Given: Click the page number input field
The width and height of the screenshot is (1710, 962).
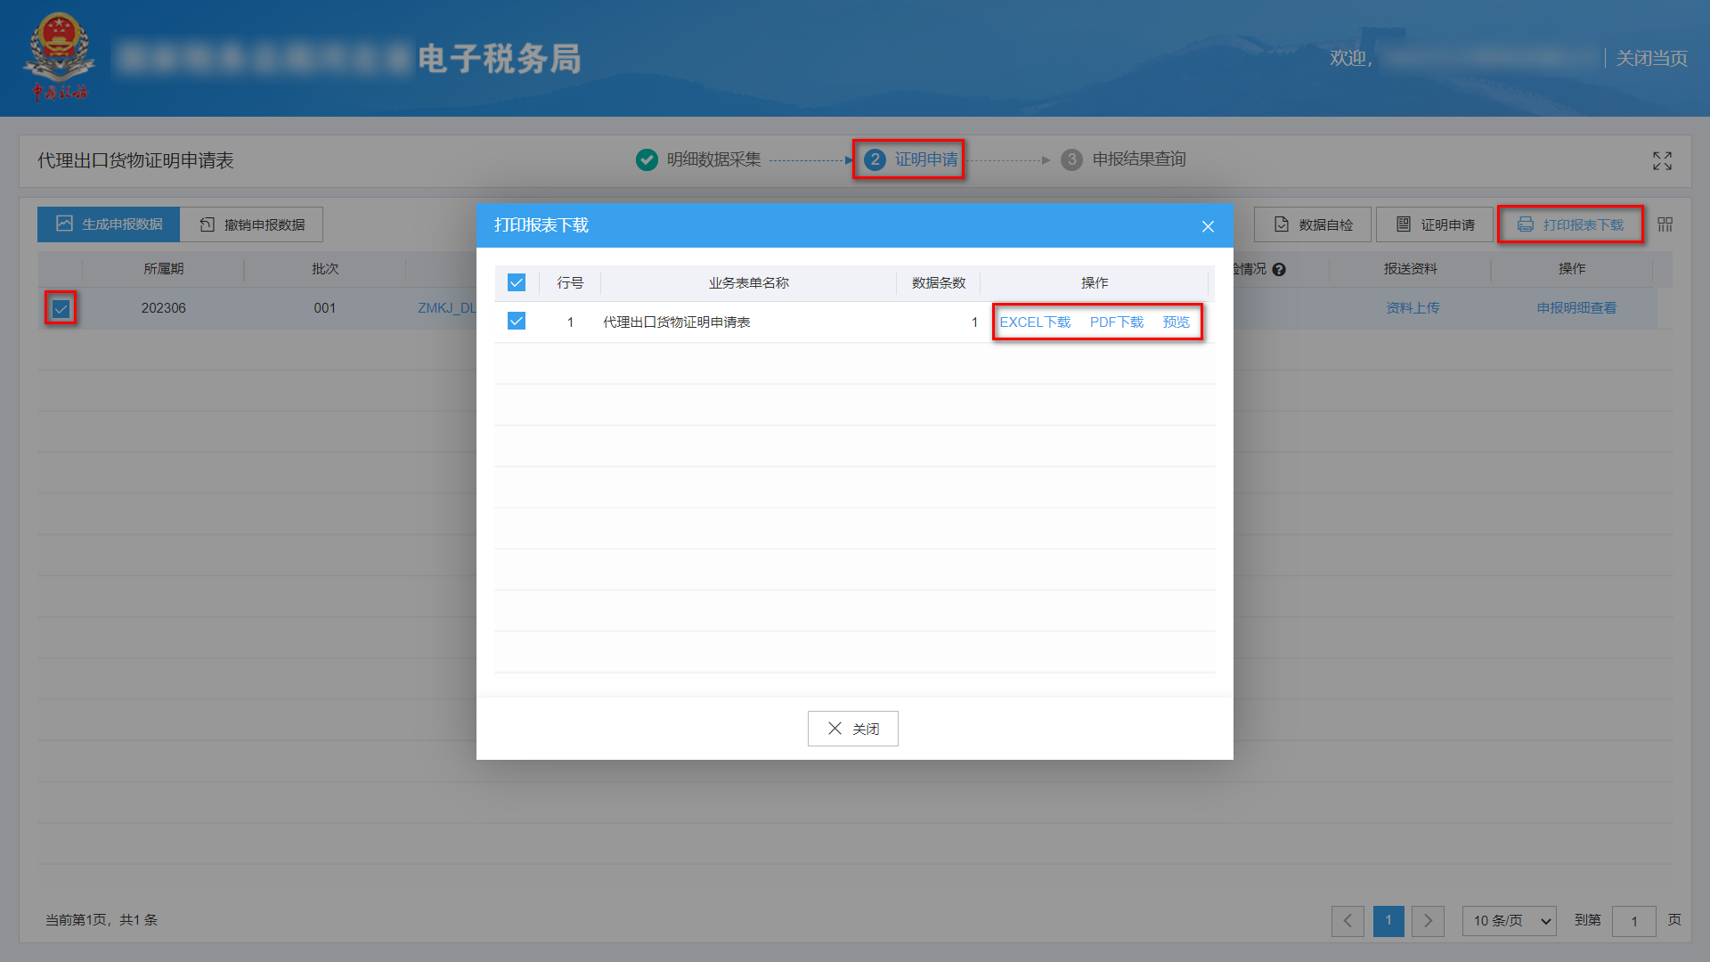Looking at the screenshot, I should pos(1634,921).
